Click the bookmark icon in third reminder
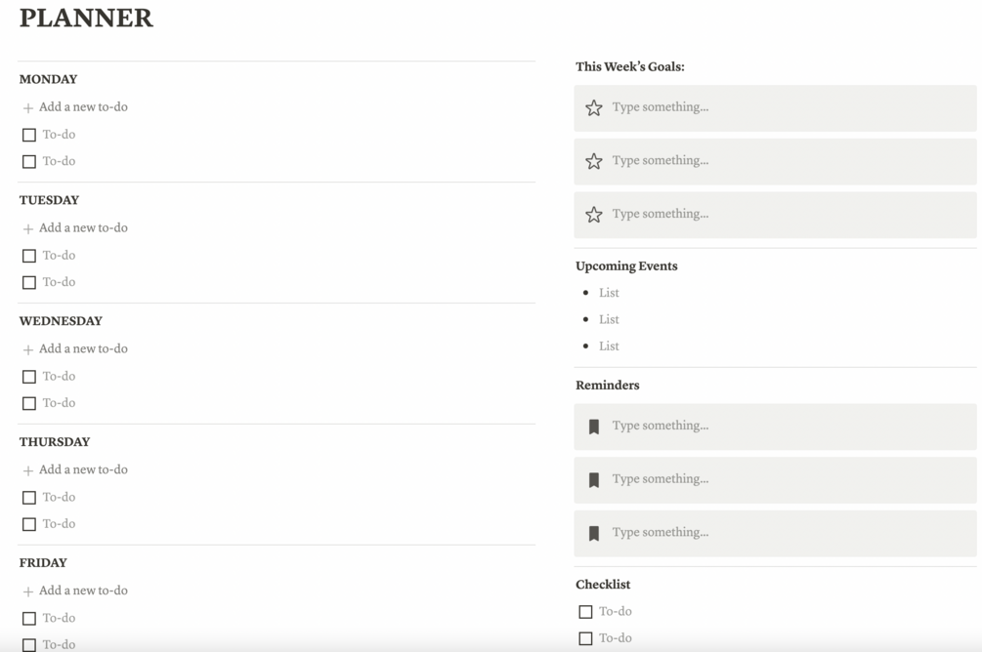The width and height of the screenshot is (982, 652). click(x=594, y=533)
